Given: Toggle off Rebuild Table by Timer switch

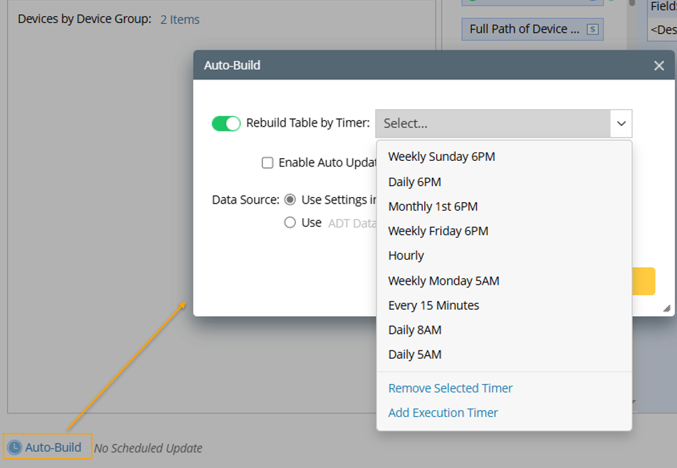Looking at the screenshot, I should 225,124.
